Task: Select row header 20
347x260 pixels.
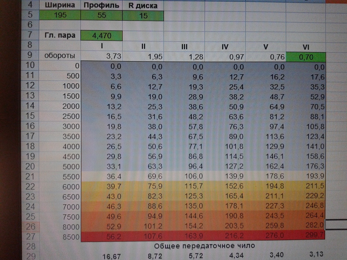Action: click(30, 166)
